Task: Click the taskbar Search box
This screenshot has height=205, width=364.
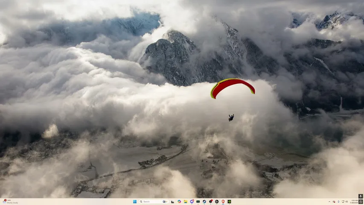Action: 154,202
